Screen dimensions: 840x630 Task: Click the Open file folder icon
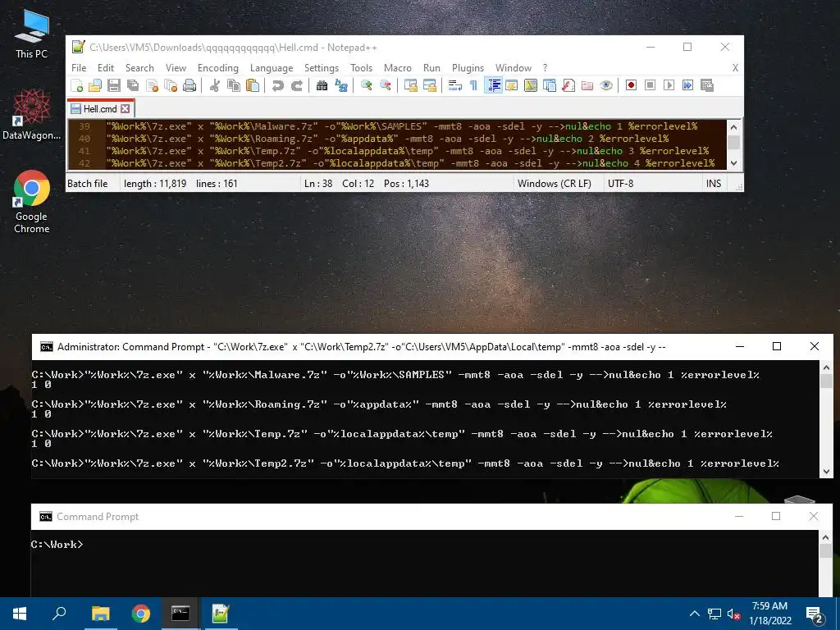pyautogui.click(x=95, y=85)
